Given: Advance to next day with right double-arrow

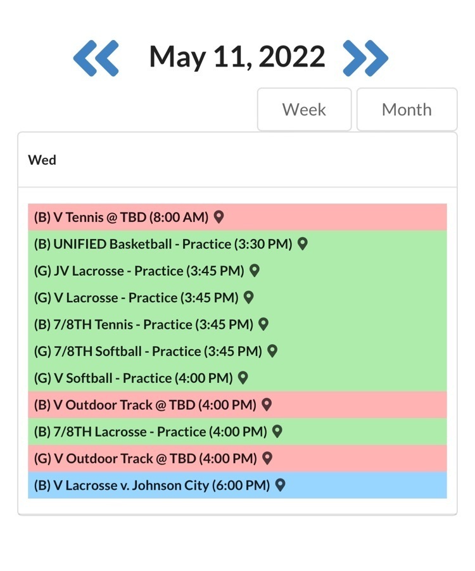Looking at the screenshot, I should (365, 58).
